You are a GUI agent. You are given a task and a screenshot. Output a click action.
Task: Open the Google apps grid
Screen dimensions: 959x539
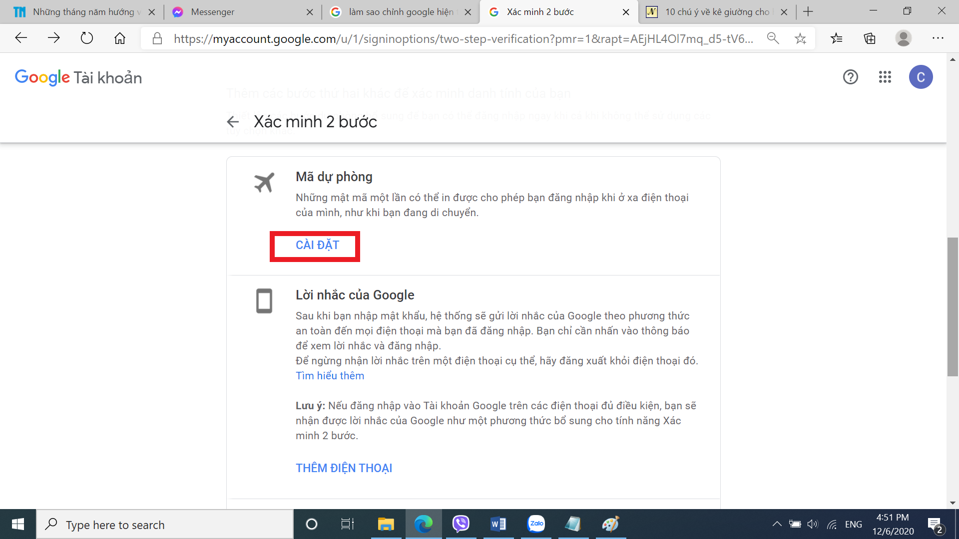[885, 77]
